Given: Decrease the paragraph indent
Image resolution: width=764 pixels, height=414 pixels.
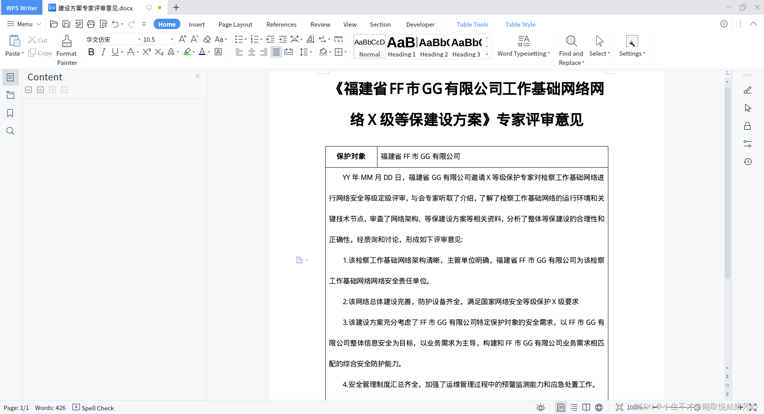Looking at the screenshot, I should pos(270,39).
